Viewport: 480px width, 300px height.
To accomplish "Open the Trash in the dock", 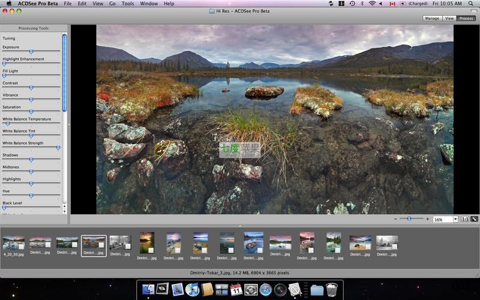I will point(332,289).
